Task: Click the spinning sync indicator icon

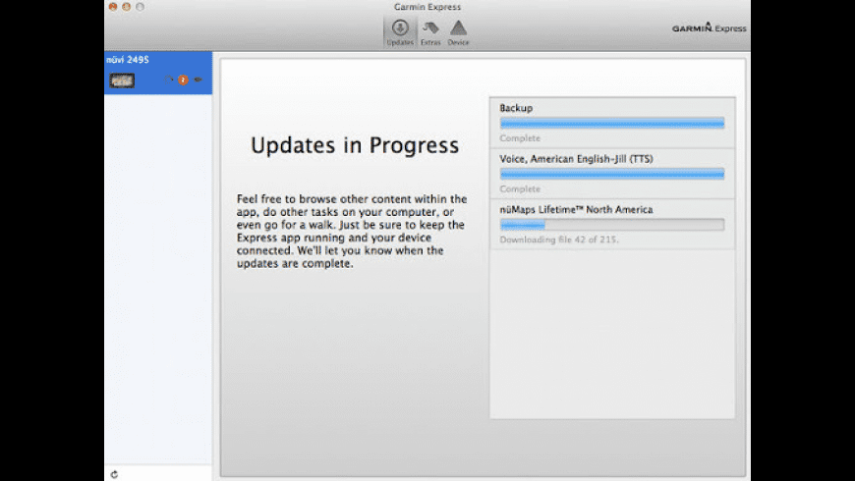Action: (x=170, y=80)
